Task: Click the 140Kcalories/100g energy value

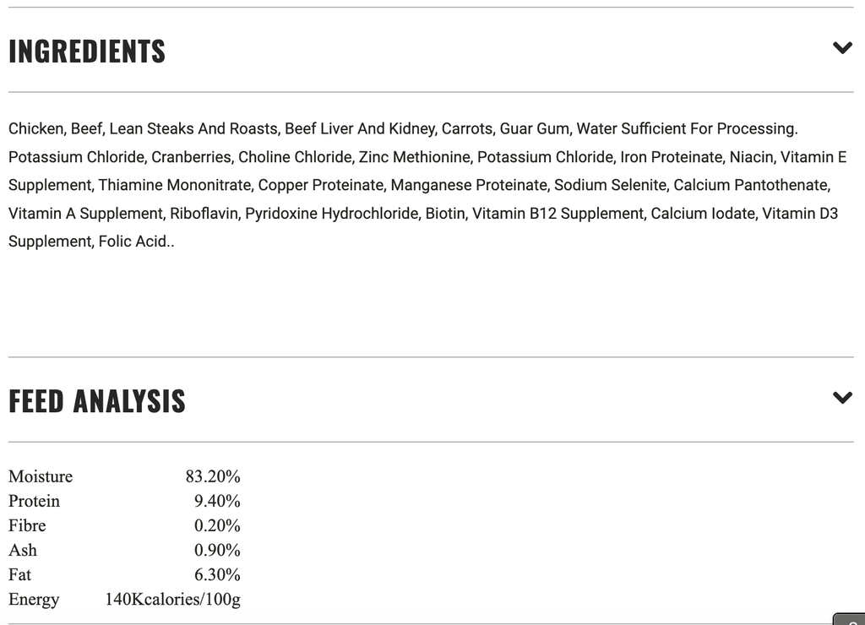Action: (172, 599)
